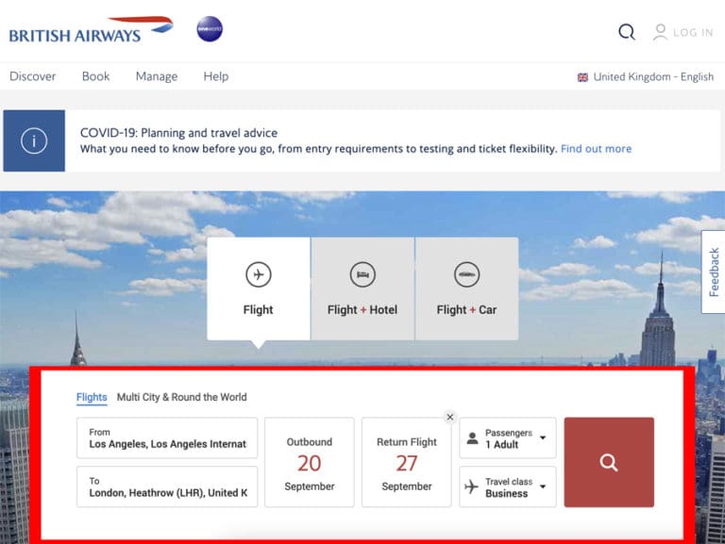Select the Flight + Car tab
The width and height of the screenshot is (725, 544).
click(466, 288)
